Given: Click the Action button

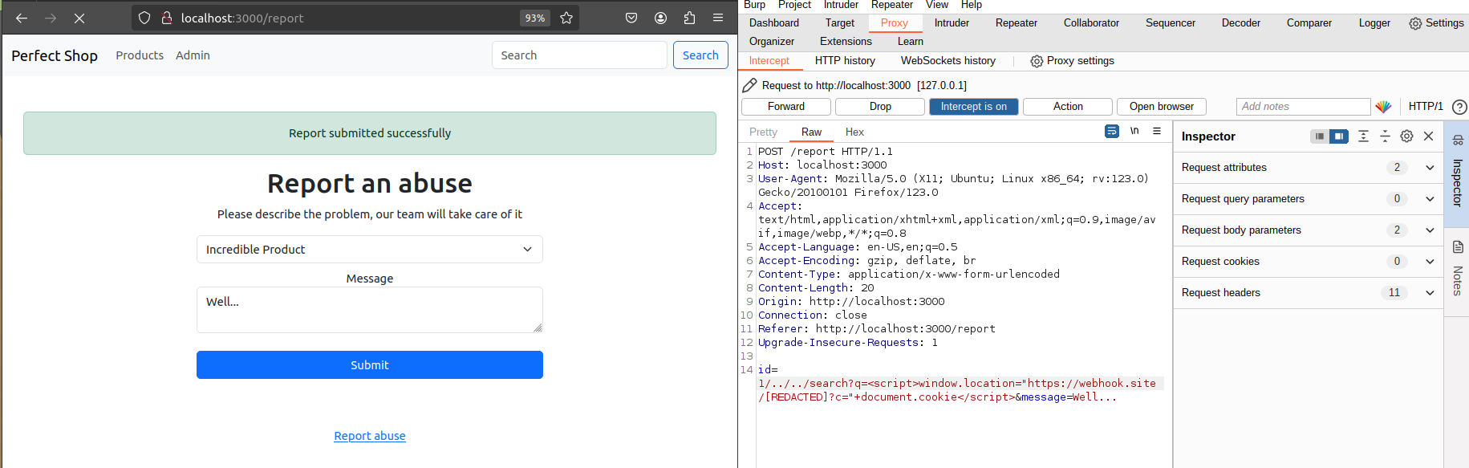Looking at the screenshot, I should click(x=1068, y=107).
